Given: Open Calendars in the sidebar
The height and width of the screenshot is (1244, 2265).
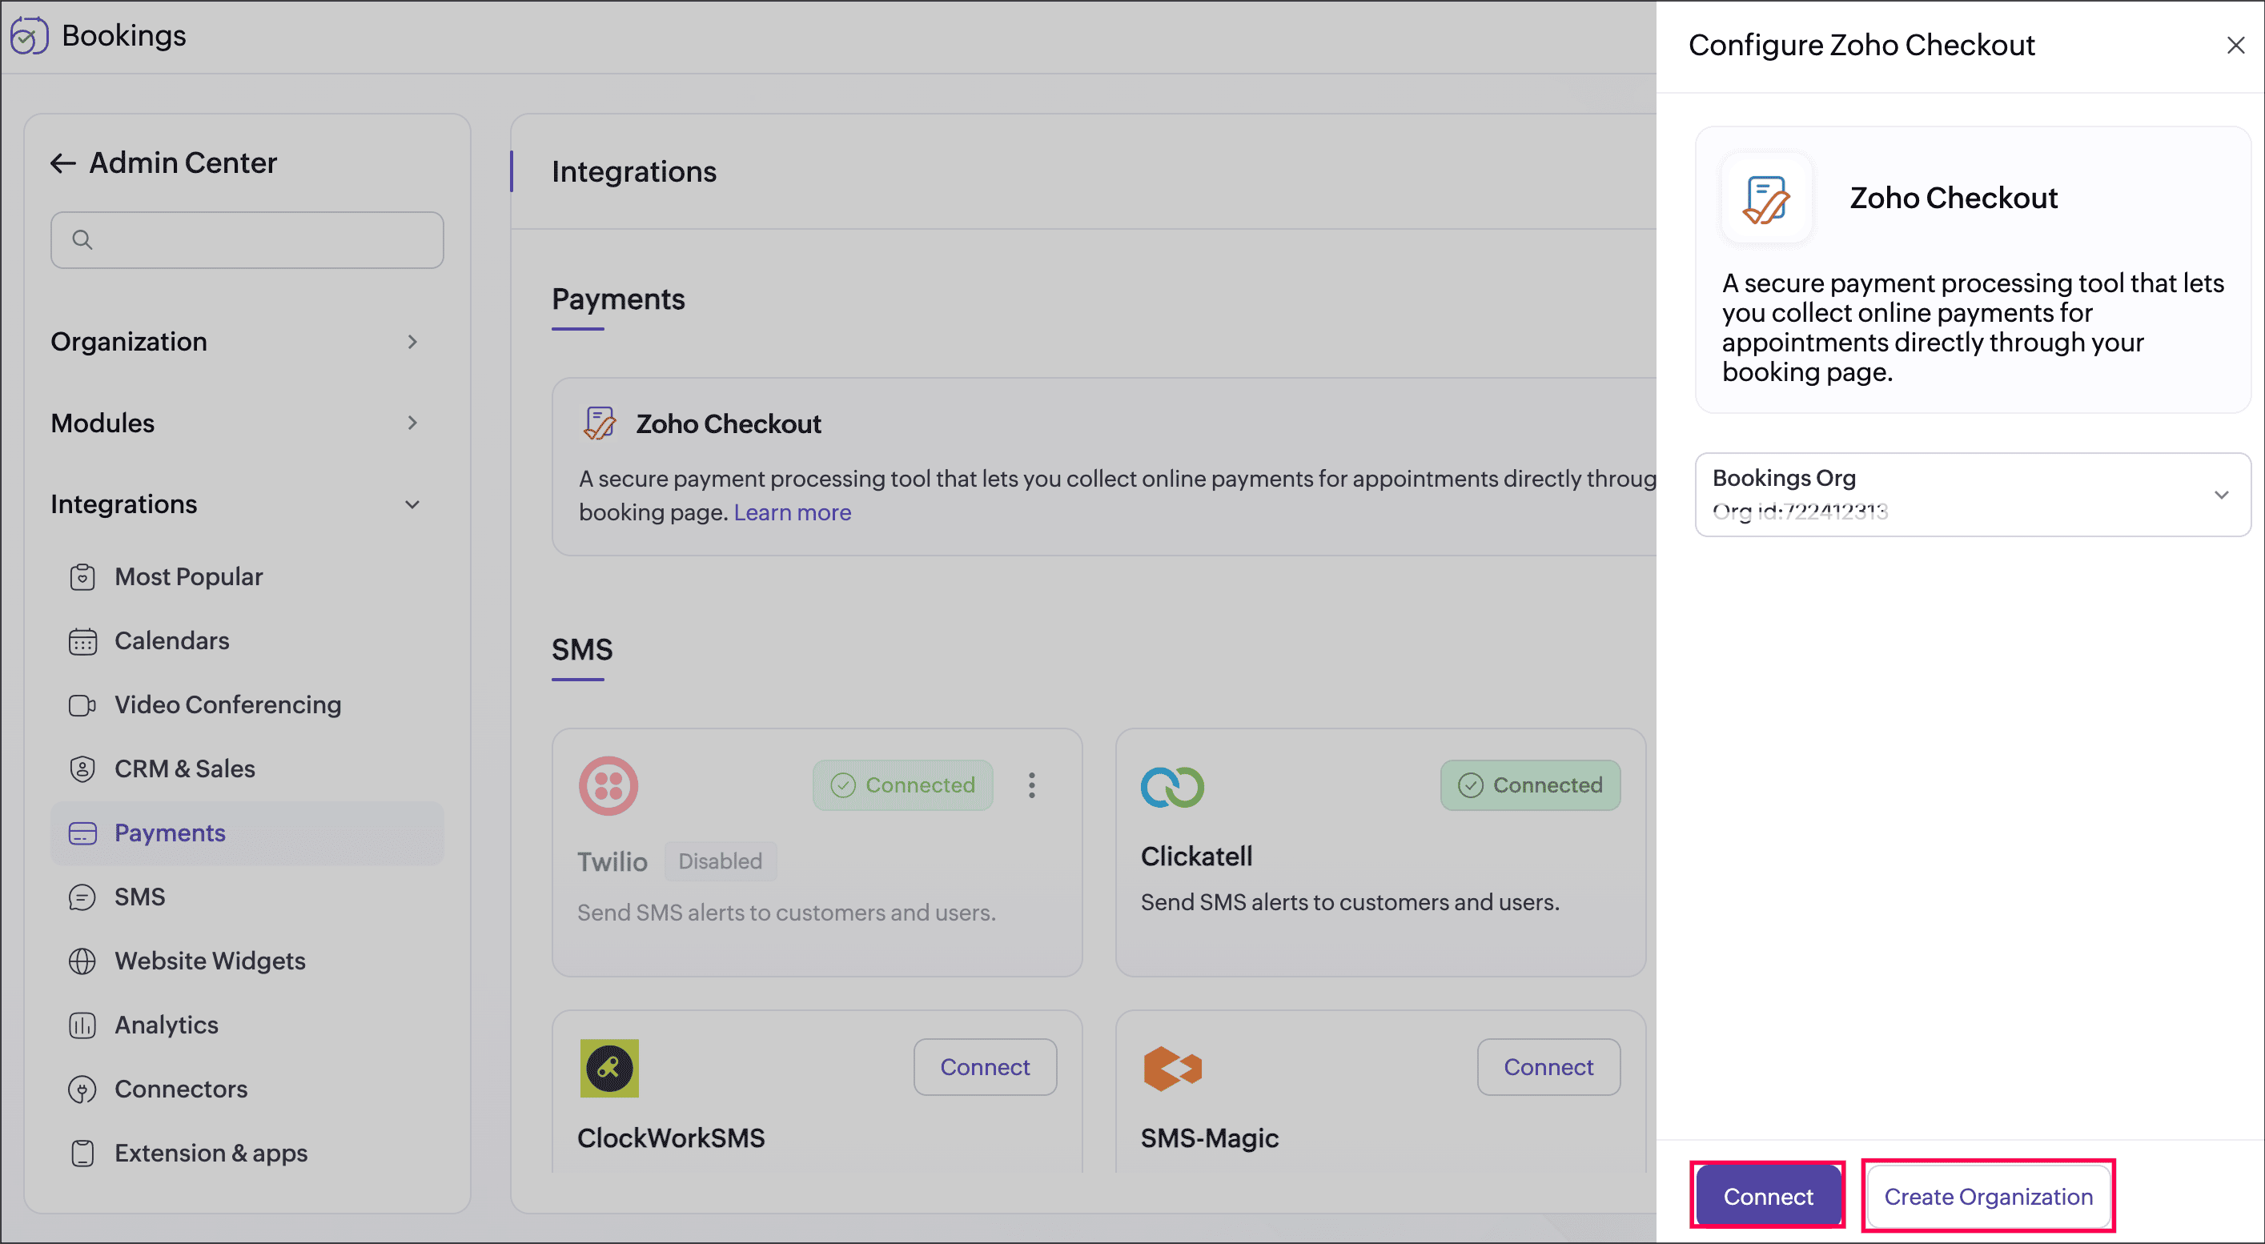Looking at the screenshot, I should tap(171, 641).
